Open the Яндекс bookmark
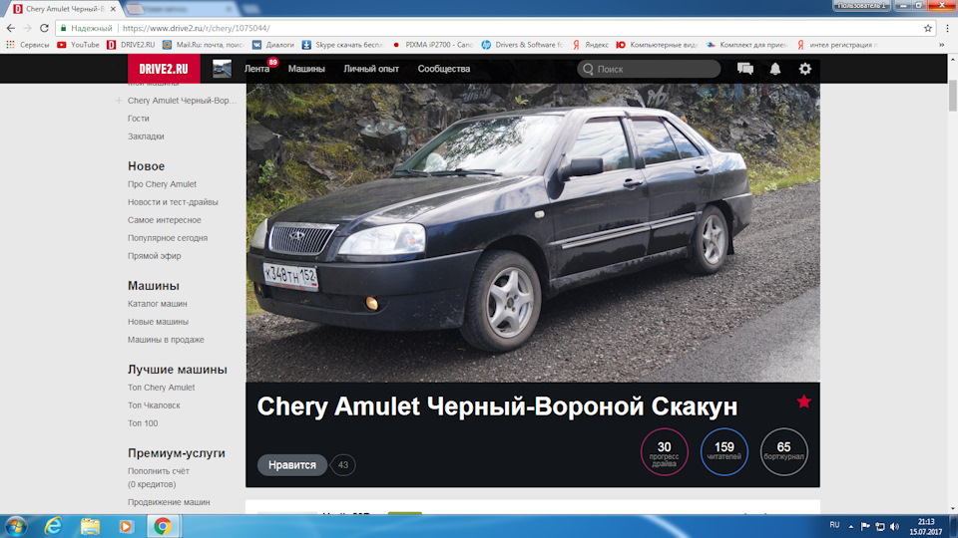Screen dimensions: 958x538 pos(590,45)
